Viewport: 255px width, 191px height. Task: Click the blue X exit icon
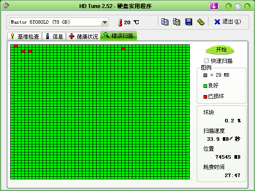(217, 22)
